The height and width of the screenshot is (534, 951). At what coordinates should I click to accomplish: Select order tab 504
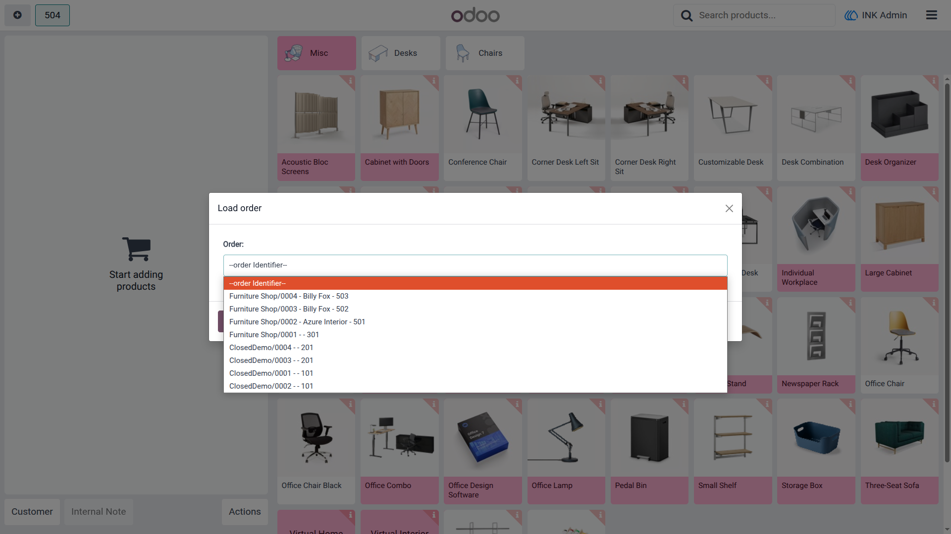click(53, 15)
